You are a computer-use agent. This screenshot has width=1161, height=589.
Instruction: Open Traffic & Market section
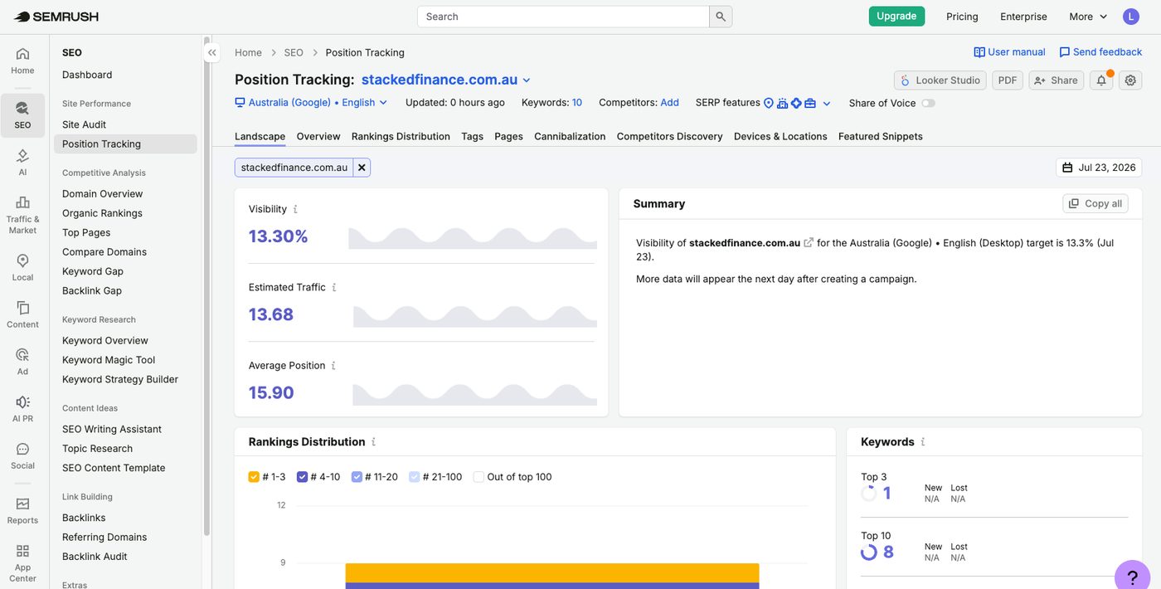(22, 215)
